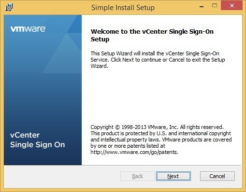
Task: Click the 'This Setup Wizard will install' description line
Action: point(155,53)
